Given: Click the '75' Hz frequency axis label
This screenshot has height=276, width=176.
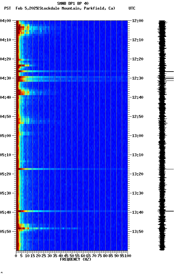Looking at the screenshot, I should (x=99, y=256).
